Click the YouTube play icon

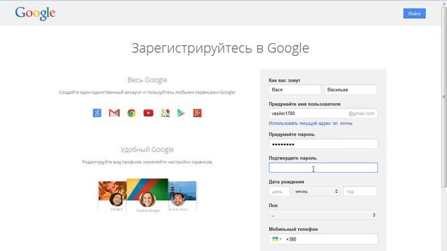148,113
